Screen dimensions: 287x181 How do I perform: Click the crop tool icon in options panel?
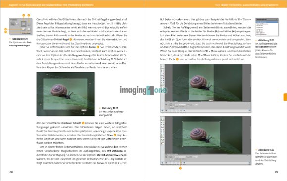pyautogui.click(x=13, y=24)
